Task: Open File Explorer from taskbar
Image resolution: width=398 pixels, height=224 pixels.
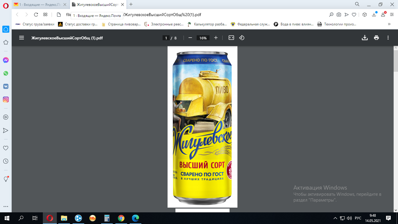Action: [64, 218]
